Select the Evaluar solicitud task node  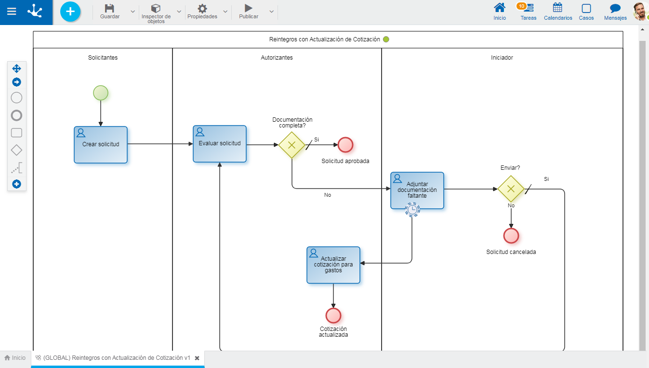220,144
